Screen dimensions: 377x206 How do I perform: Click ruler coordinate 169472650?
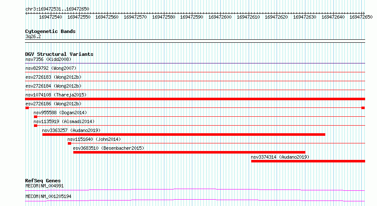361,17
